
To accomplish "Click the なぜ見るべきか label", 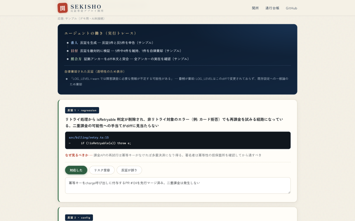I will (77, 155).
